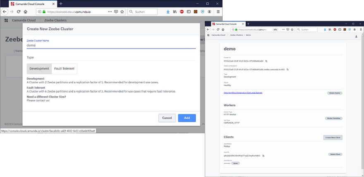This screenshot has width=364, height=177.
Task: Focus the Zeebe Cluster Name field
Action: (x=111, y=46)
